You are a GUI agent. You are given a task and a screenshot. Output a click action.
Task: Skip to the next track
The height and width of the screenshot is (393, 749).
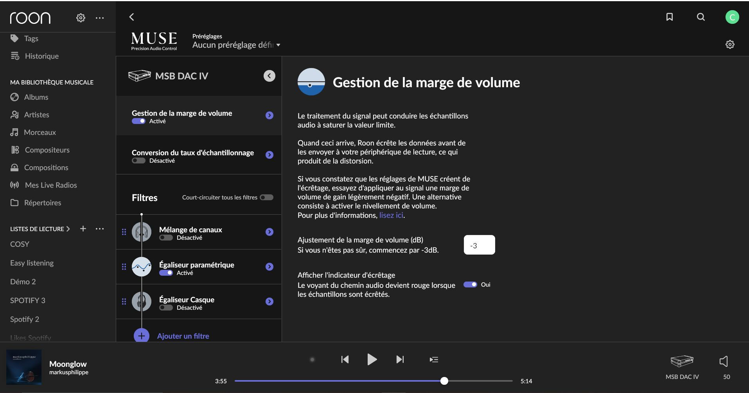click(x=400, y=359)
